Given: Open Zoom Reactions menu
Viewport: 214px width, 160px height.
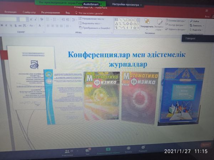Looking at the screenshot, I should (x=143, y=149).
